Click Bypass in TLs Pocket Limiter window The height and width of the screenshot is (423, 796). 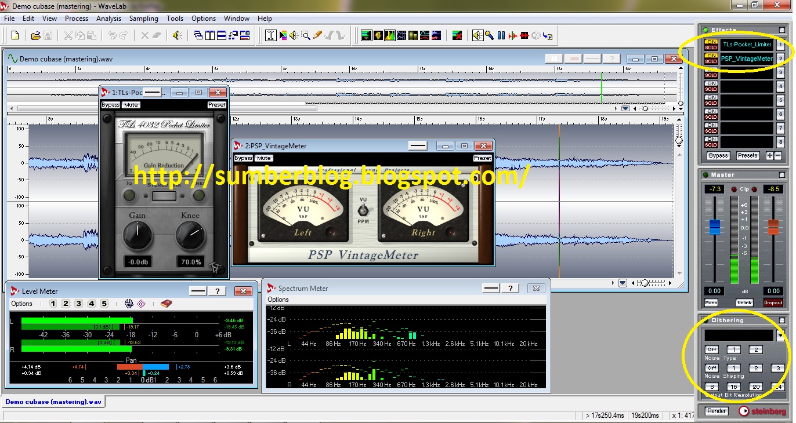111,105
